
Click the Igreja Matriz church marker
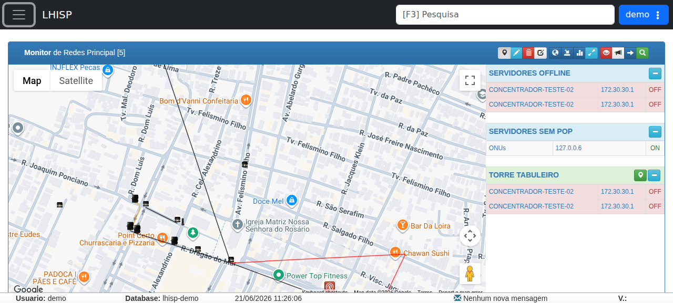[x=237, y=225]
